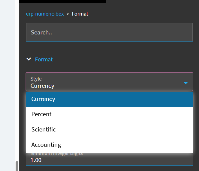
Task: Click the Style dropdown arrow
Action: pos(185,83)
